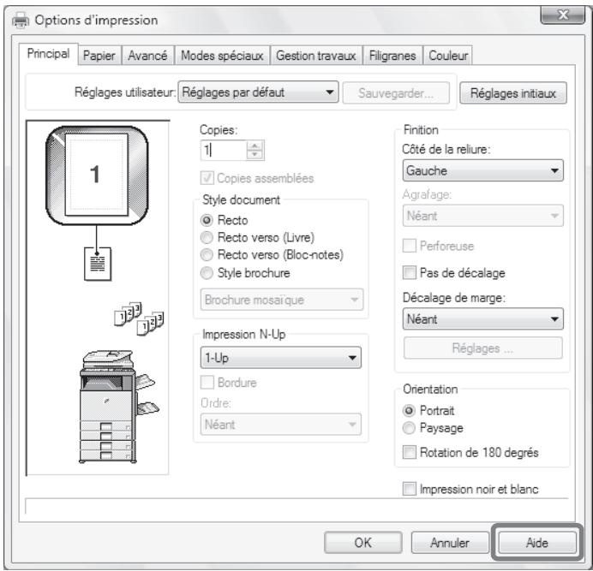Click the page preview thumbnail showing 1
593x571 pixels.
(x=97, y=175)
